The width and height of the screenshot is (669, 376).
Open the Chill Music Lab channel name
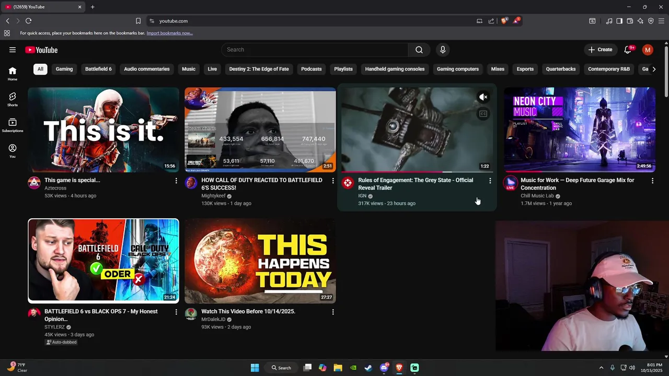tap(537, 196)
